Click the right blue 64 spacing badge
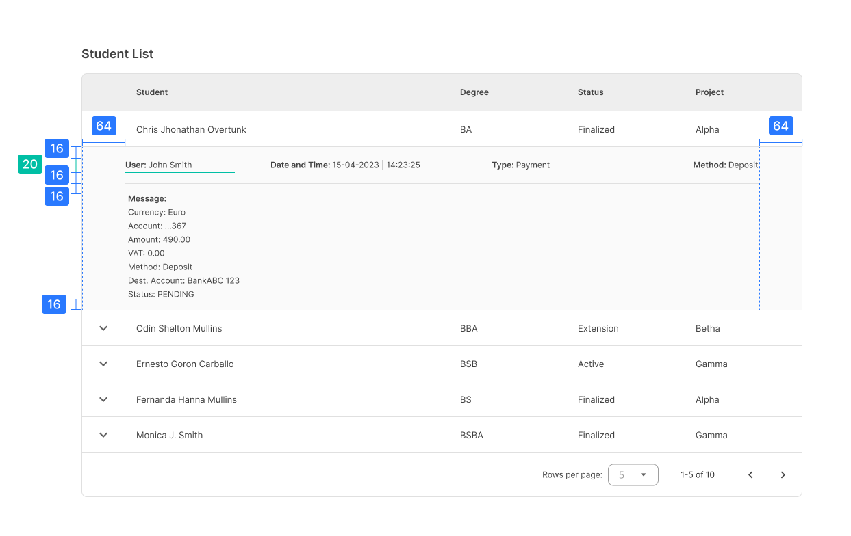 (780, 126)
